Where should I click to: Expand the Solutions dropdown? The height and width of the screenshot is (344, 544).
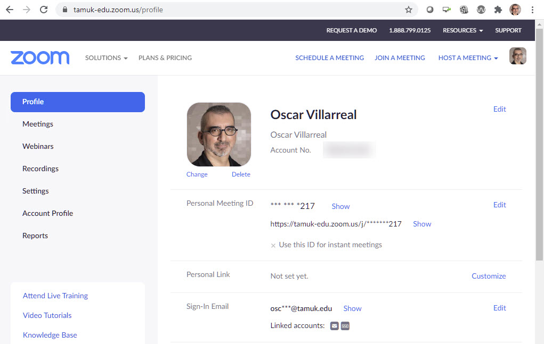tap(106, 58)
